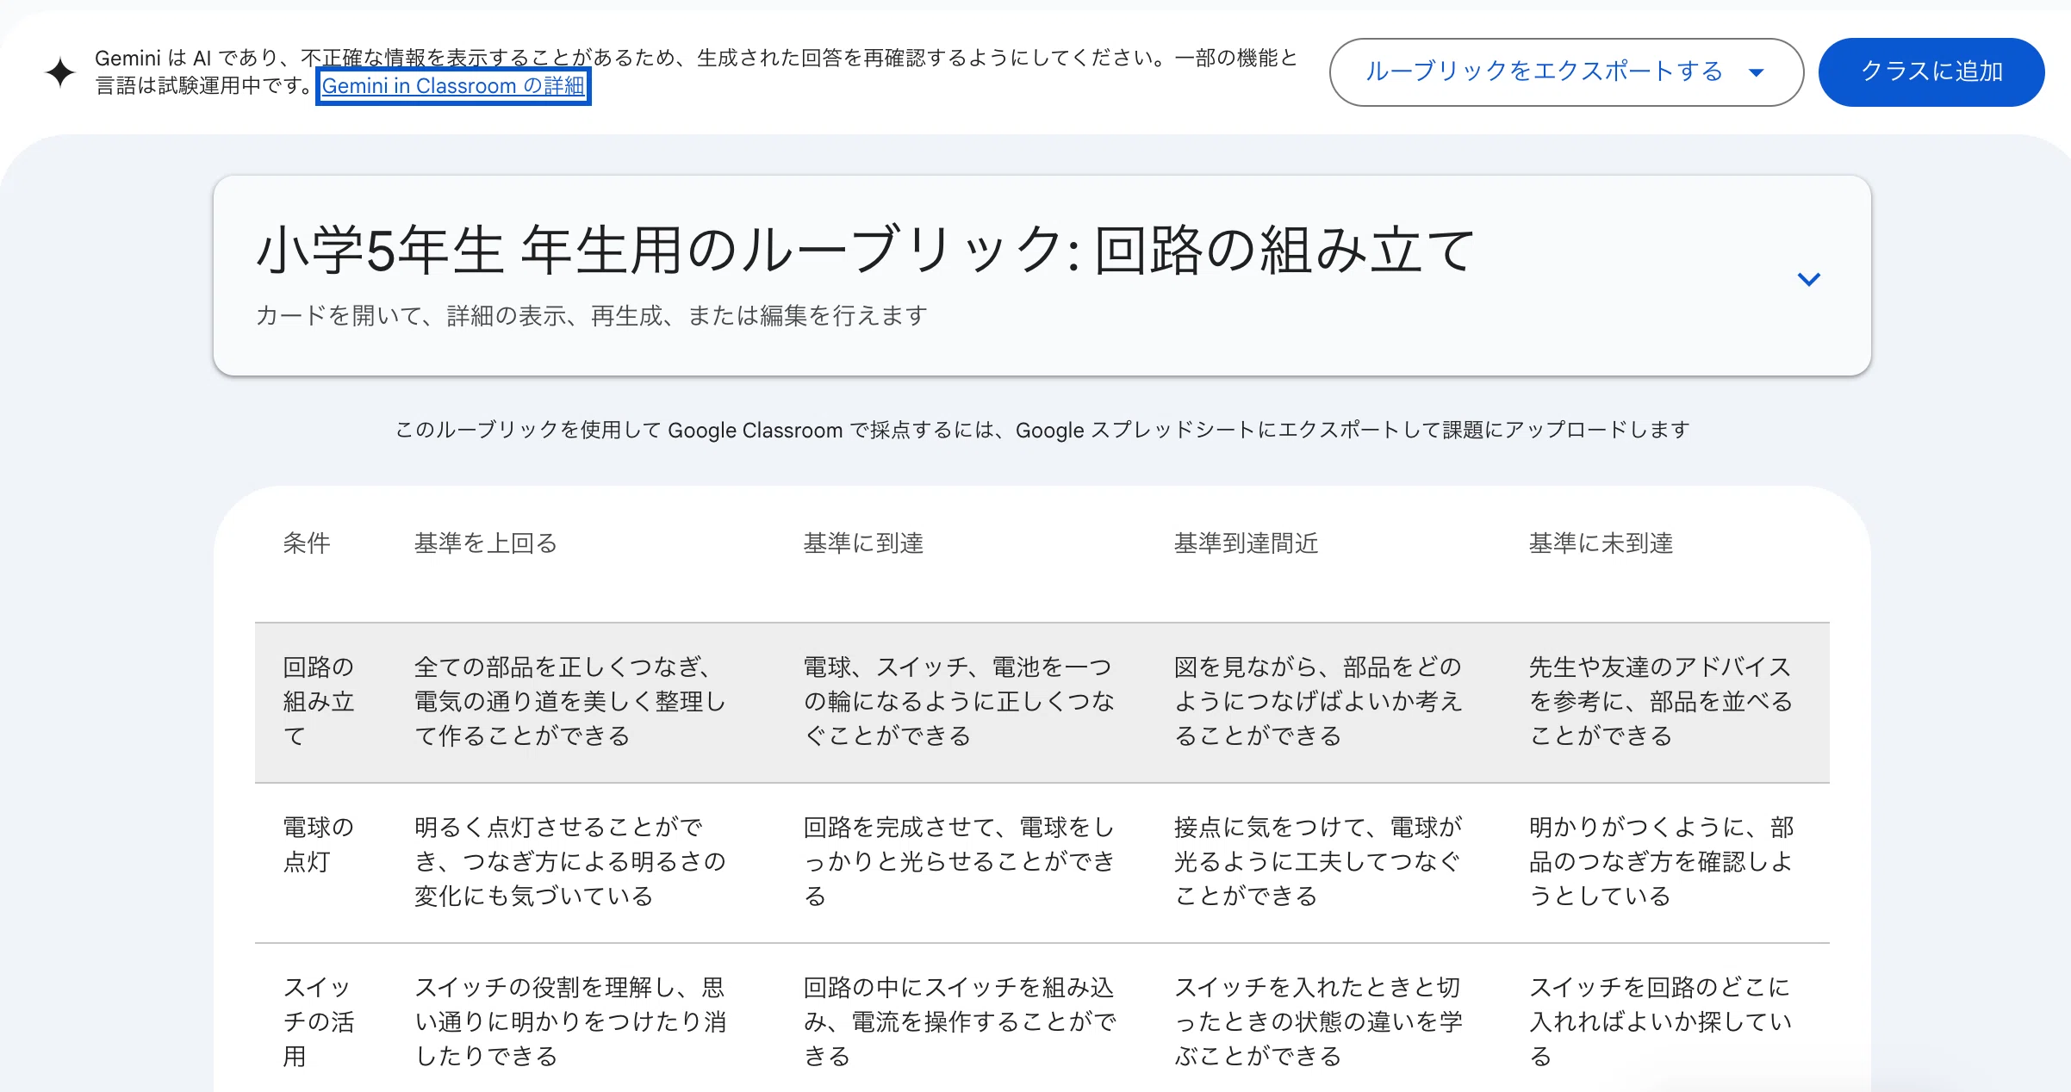Image resolution: width=2071 pixels, height=1092 pixels.
Task: Click cell 電球、スイッチ、電池を一つの輪になるように
Action: pyautogui.click(x=960, y=701)
